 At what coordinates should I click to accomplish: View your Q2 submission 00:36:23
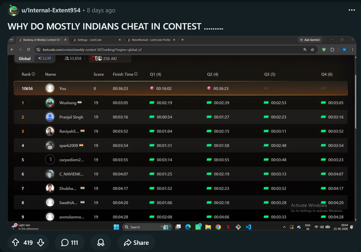[x=218, y=89]
